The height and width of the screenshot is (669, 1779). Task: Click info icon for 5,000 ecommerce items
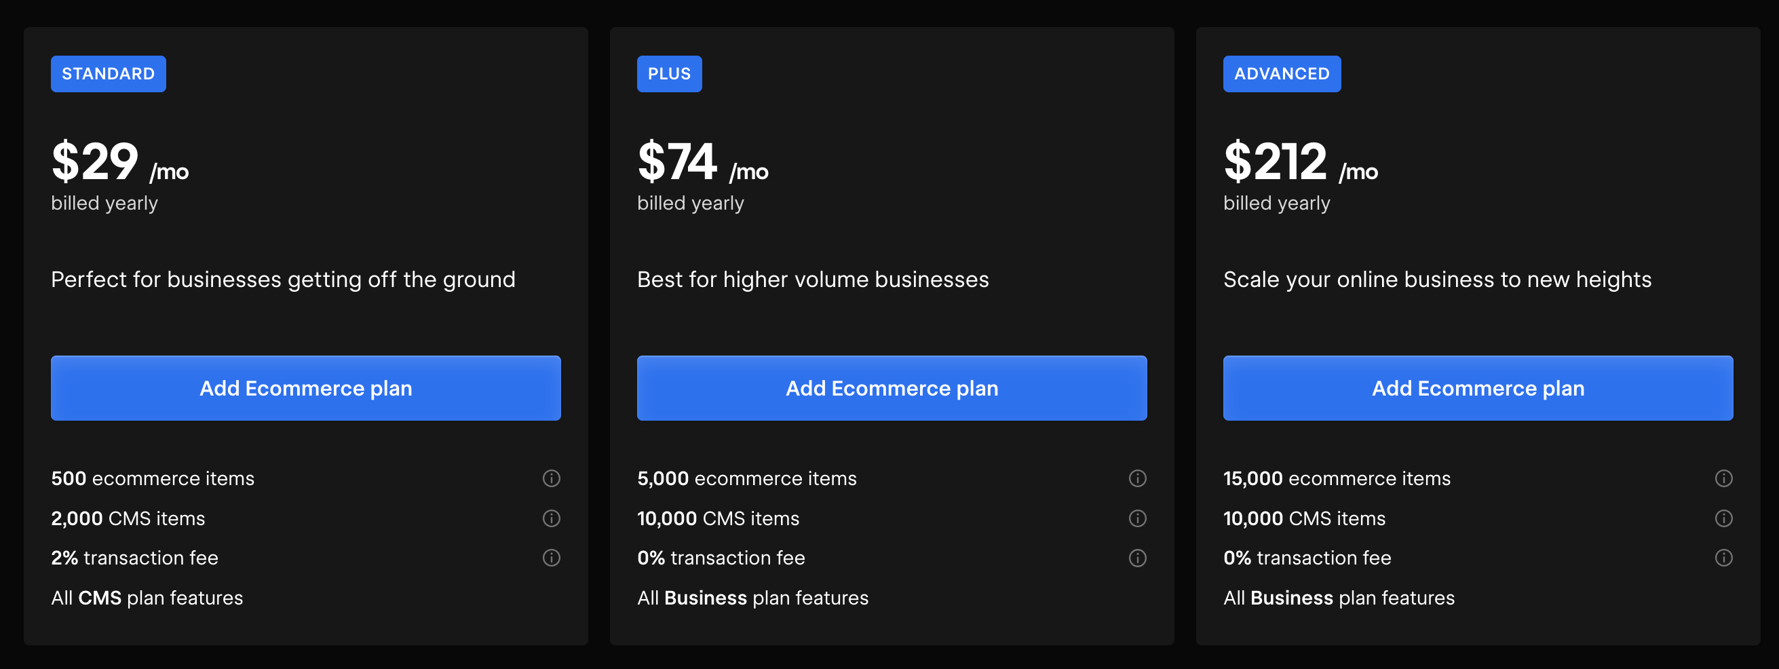(1137, 478)
